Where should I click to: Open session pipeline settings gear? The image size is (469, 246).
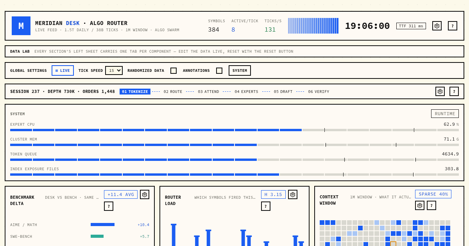point(440,91)
